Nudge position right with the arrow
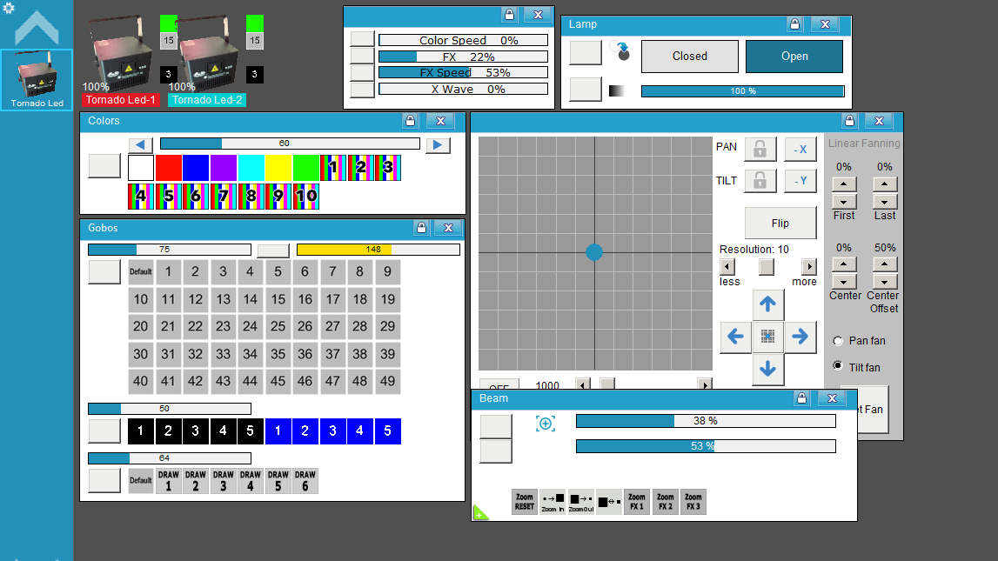The image size is (998, 561). tap(800, 337)
